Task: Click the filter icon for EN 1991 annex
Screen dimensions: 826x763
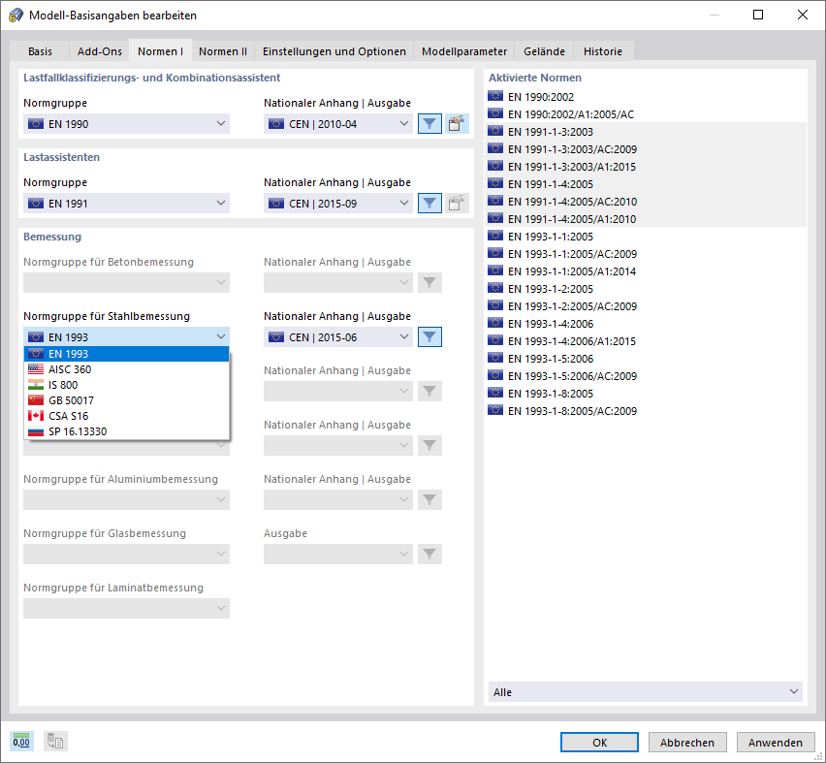Action: pos(429,204)
